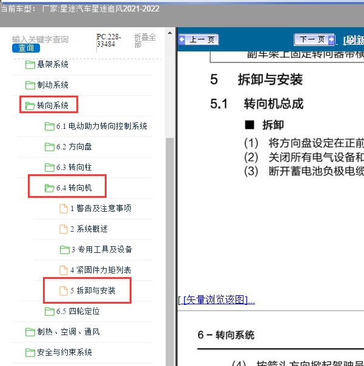Click the tree panel scroll-up arrow

(x=170, y=33)
